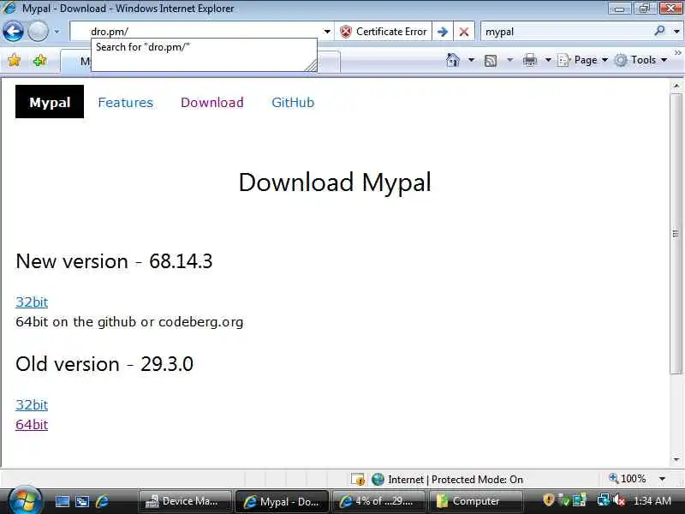Screen dimensions: 685x514
Task: Click the 100% zoom level button
Action: (x=628, y=479)
